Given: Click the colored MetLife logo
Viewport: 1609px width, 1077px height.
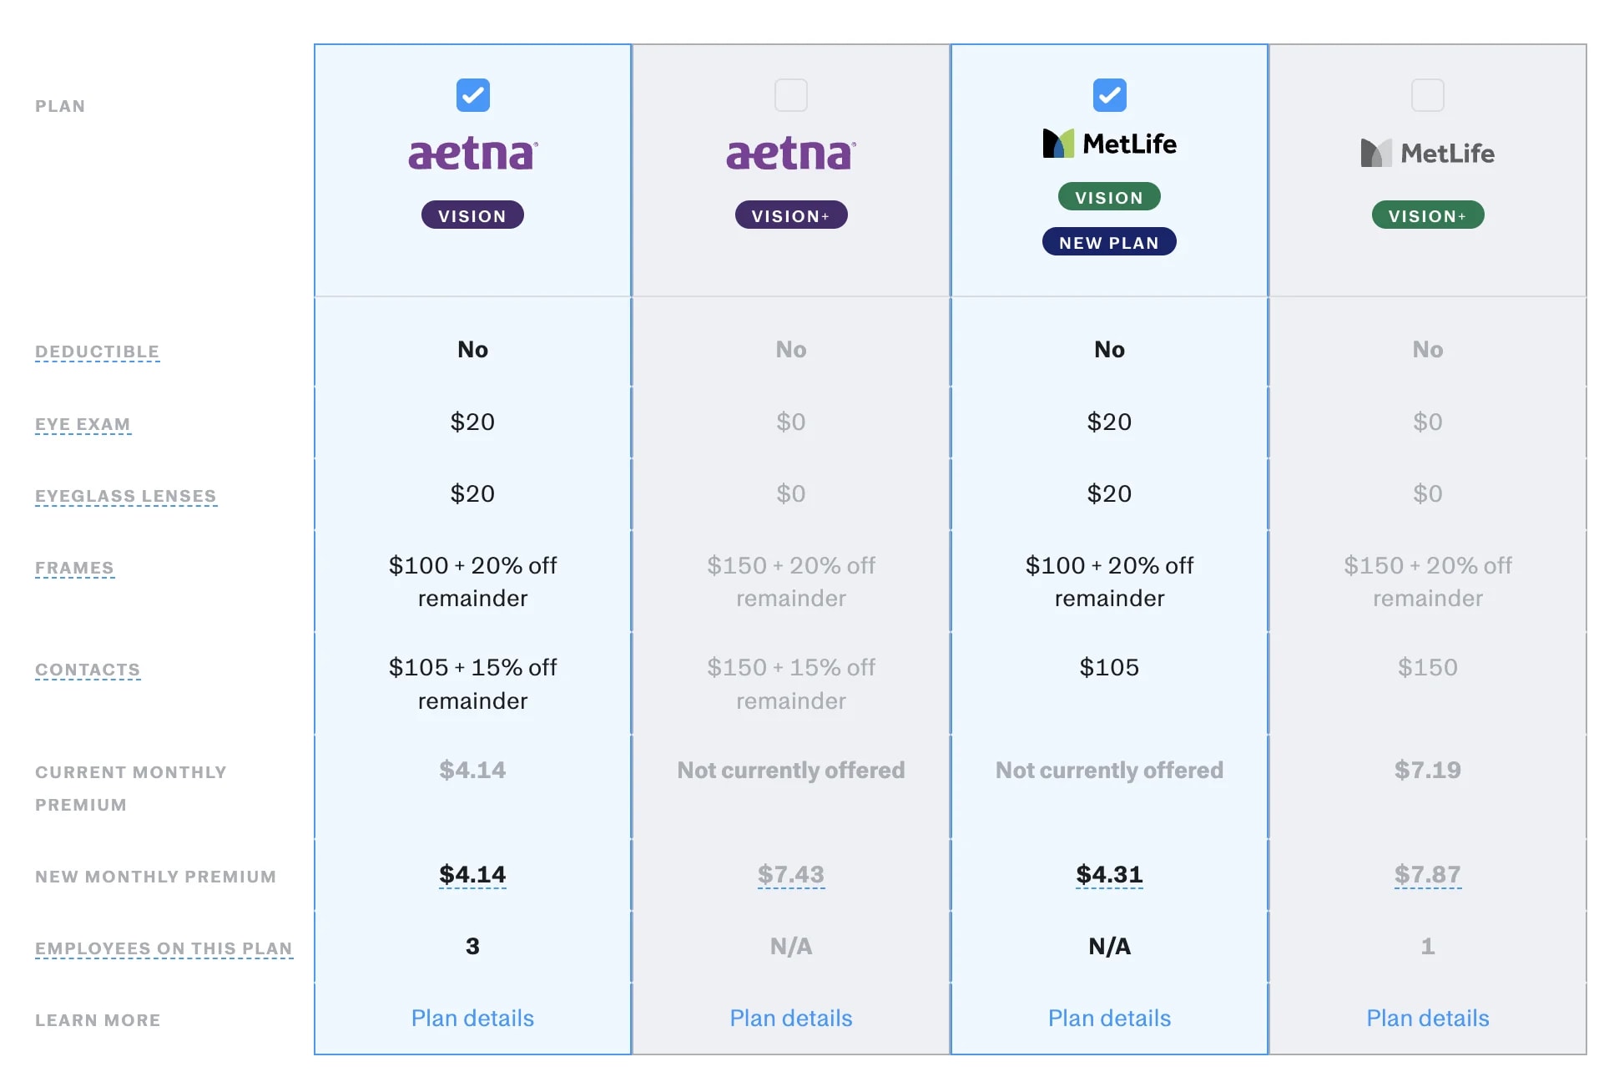Looking at the screenshot, I should click(1109, 144).
